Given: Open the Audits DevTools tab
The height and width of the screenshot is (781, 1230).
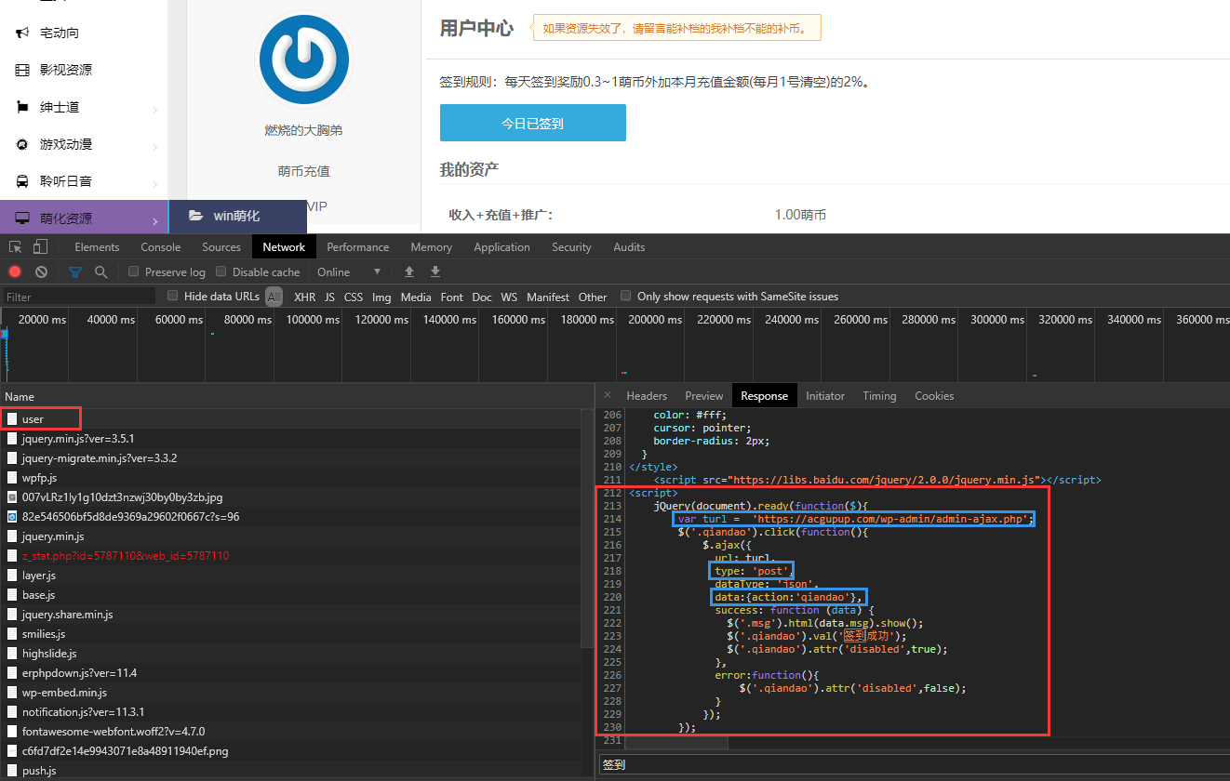Looking at the screenshot, I should click(x=629, y=246).
